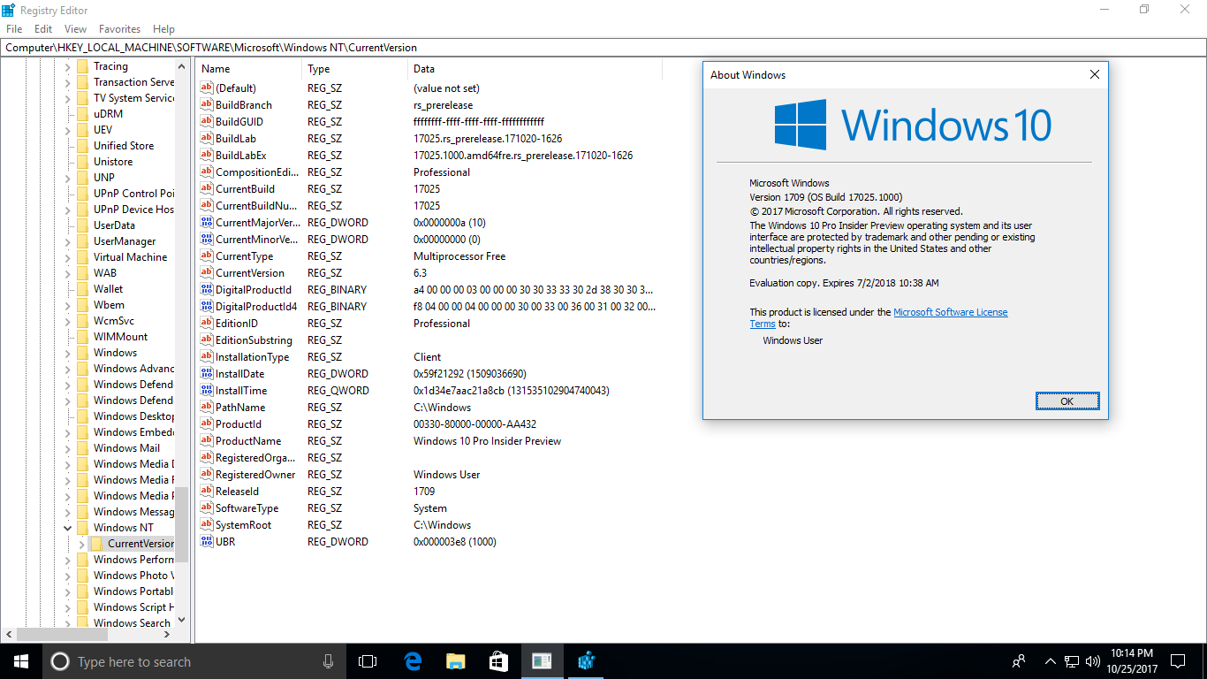The height and width of the screenshot is (679, 1207).
Task: Click the network icon in system tray
Action: tap(1072, 661)
